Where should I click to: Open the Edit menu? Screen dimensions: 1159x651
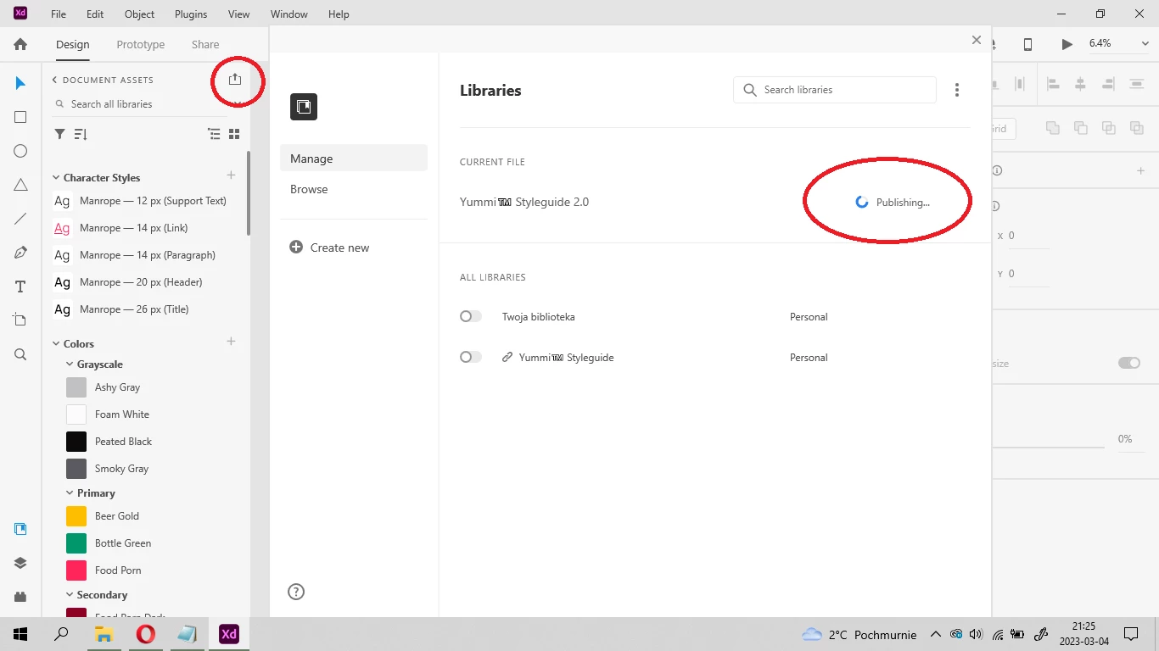[95, 14]
